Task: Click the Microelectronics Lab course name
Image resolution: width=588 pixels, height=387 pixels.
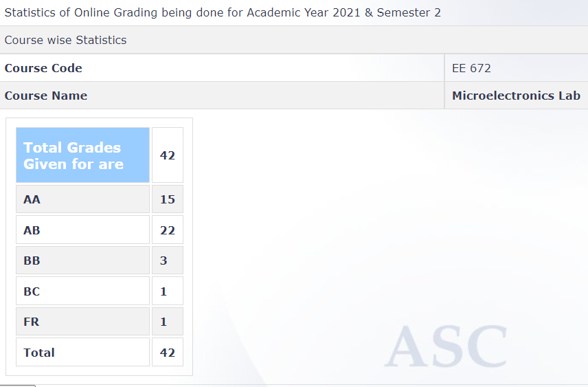Action: coord(516,96)
